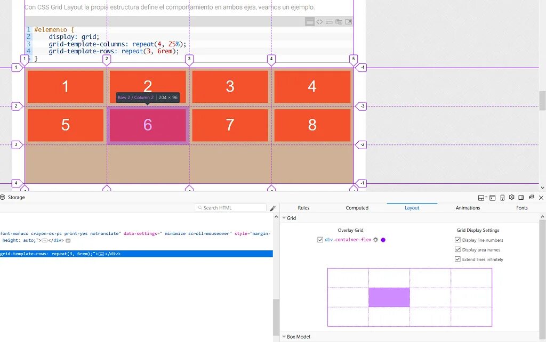The image size is (546, 342).
Task: Click page scrollbar down arrow
Action: pos(542,188)
